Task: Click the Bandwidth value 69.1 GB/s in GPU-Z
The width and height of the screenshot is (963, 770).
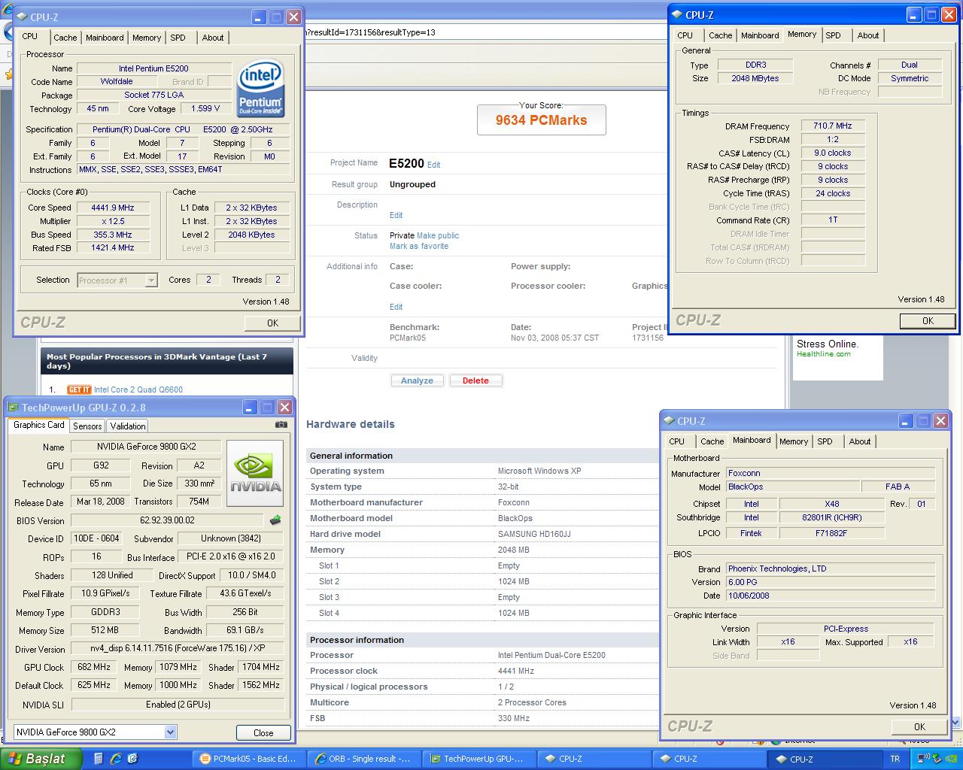Action: (x=245, y=630)
